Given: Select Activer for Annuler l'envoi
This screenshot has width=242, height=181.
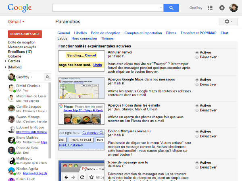Looking at the screenshot, I should tap(197, 52).
